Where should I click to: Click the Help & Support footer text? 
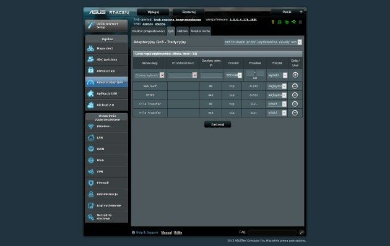click(147, 232)
